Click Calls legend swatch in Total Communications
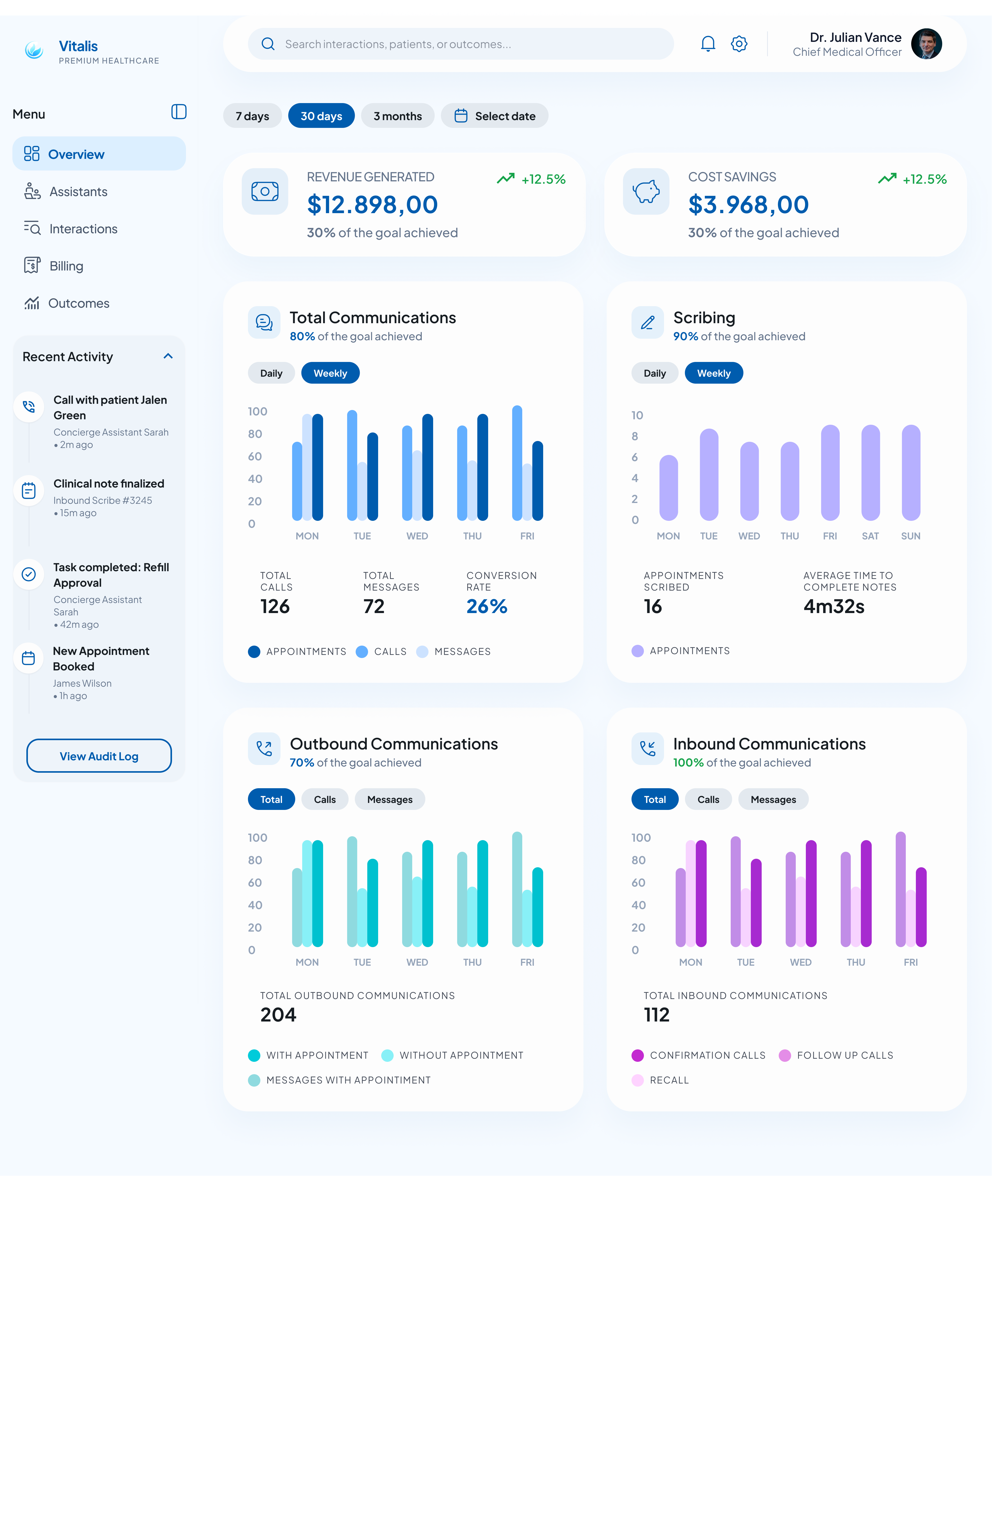The image size is (998, 1540). [362, 652]
